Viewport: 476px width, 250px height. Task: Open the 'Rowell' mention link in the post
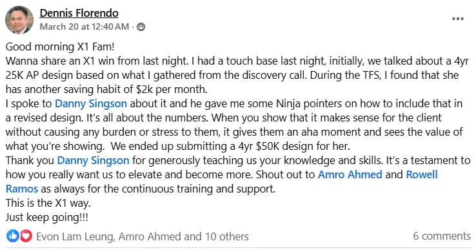coord(422,174)
